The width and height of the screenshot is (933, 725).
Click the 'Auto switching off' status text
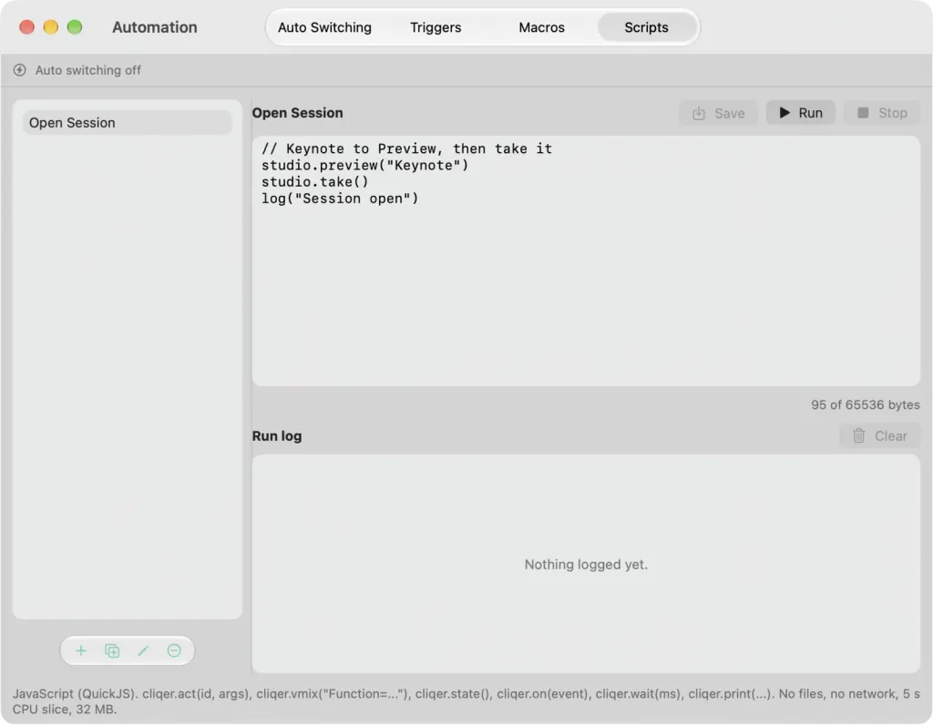88,70
